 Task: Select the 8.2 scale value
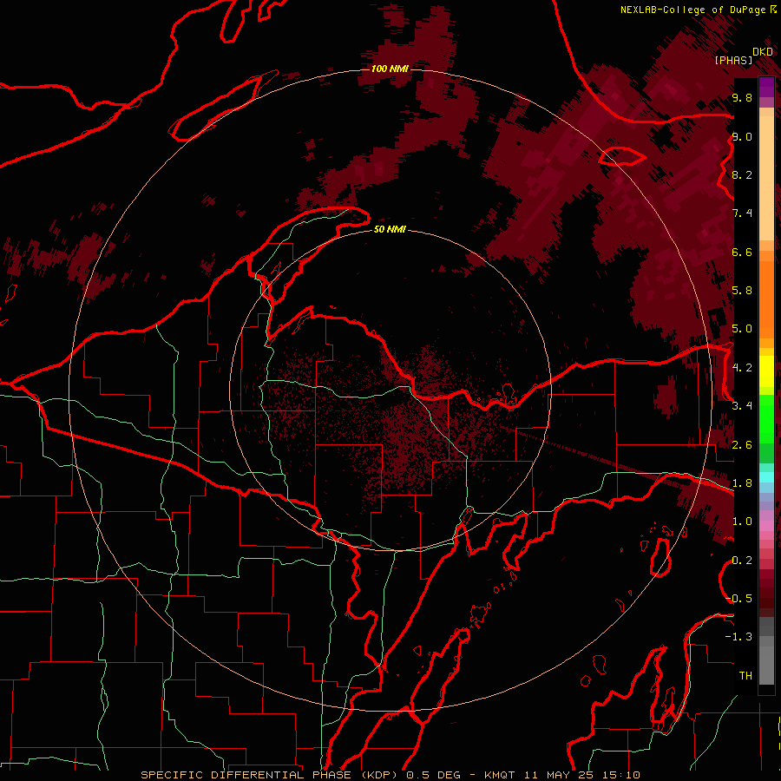coord(742,174)
